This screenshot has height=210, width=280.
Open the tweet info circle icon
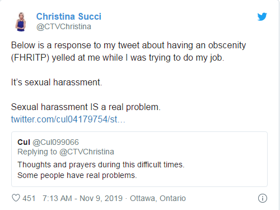[263, 198]
